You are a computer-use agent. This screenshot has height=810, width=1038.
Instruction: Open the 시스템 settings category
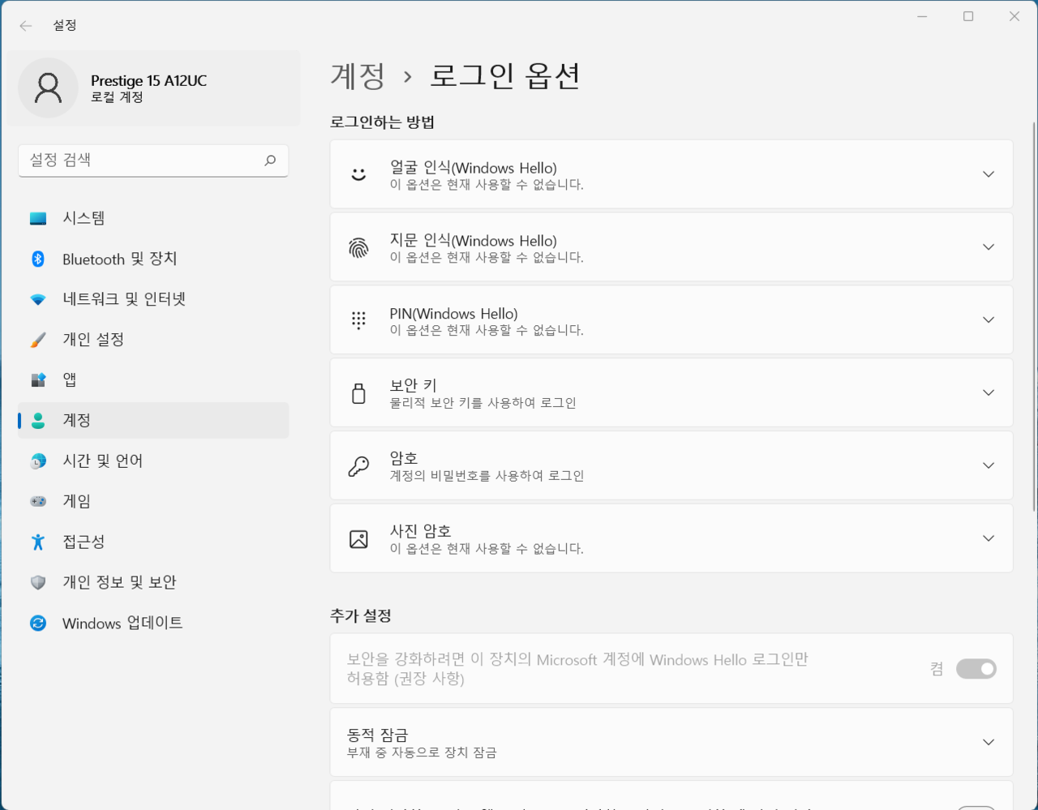point(84,218)
